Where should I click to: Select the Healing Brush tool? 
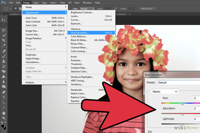pyautogui.click(x=4, y=51)
